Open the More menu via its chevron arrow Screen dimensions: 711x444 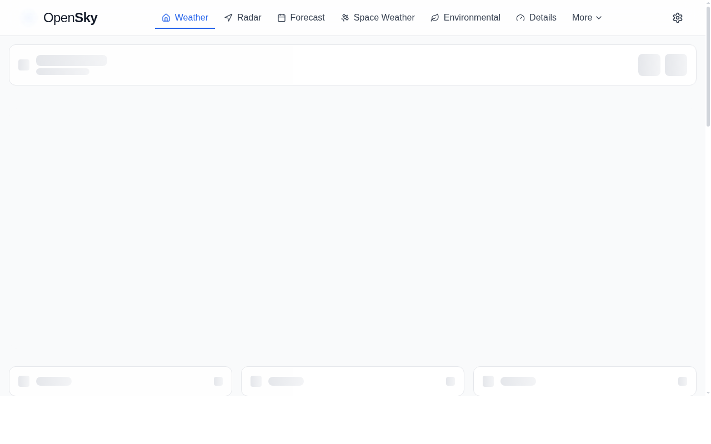[599, 18]
